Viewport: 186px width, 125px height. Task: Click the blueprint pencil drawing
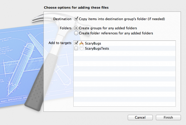[20, 69]
